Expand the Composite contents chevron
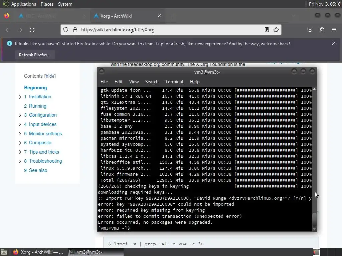The image size is (342, 256). click(x=20, y=143)
